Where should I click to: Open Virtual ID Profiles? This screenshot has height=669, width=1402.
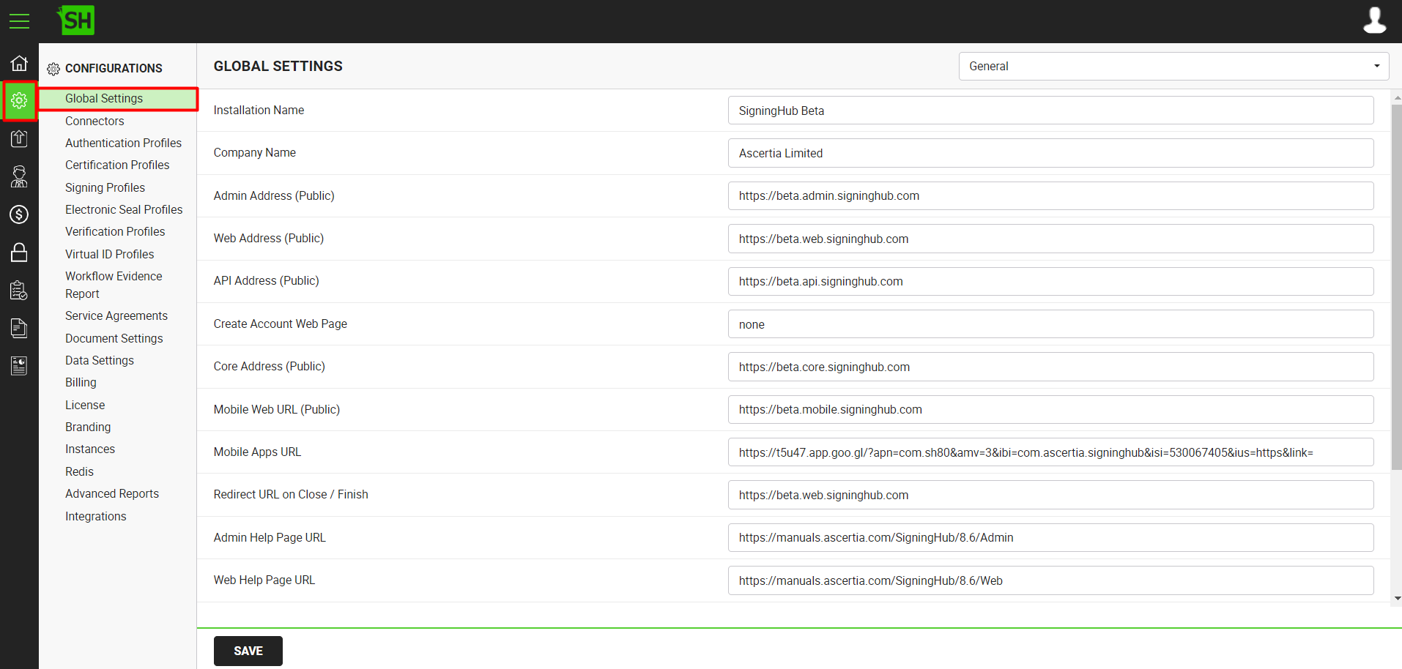[x=109, y=254]
